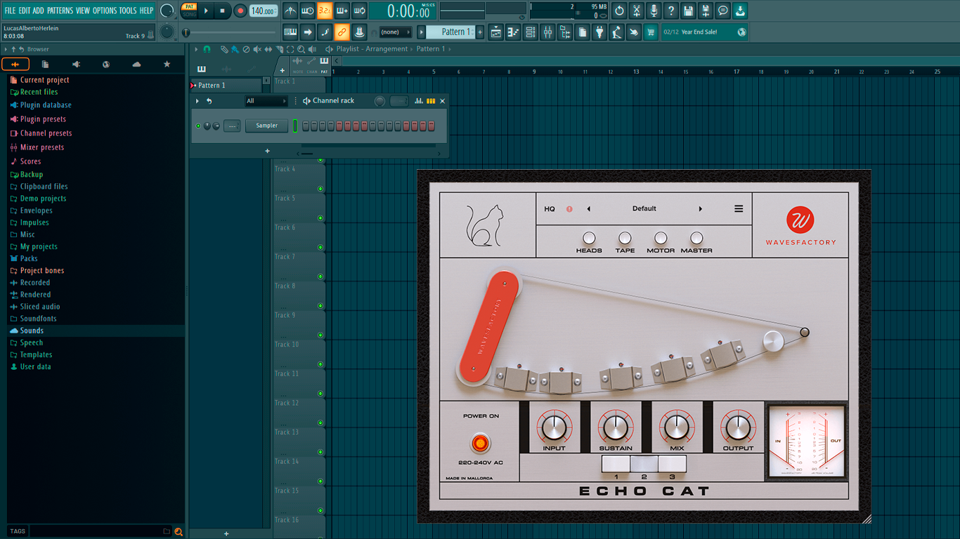Open the OPTIONS menu
This screenshot has width=960, height=539.
pos(105,11)
